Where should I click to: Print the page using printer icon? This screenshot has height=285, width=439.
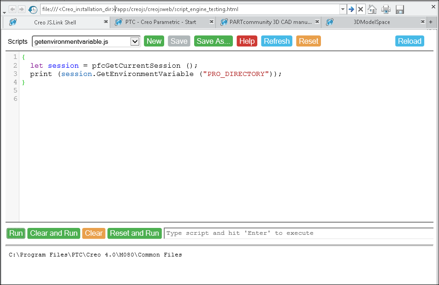click(386, 9)
